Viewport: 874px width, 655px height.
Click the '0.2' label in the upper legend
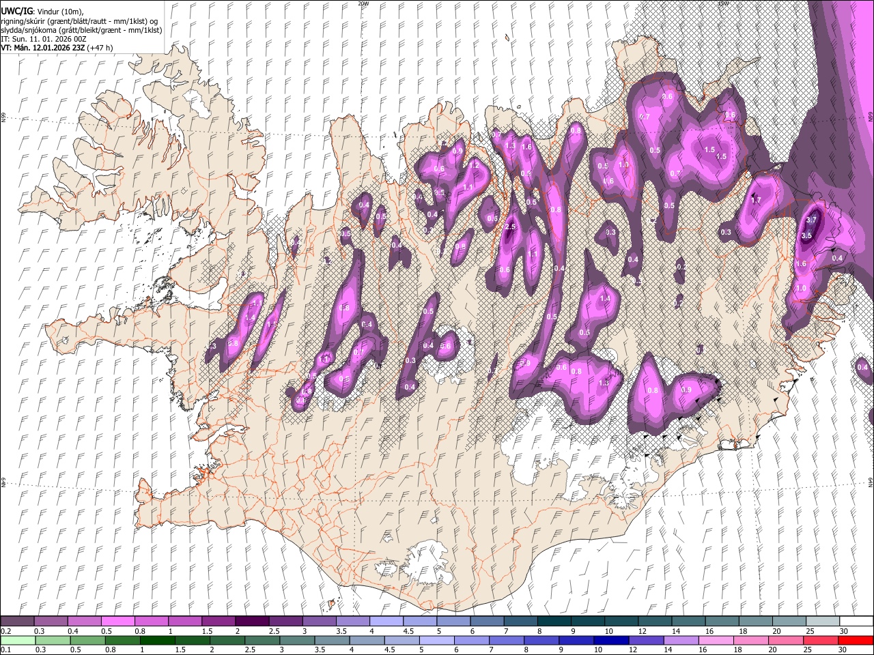click(5, 631)
